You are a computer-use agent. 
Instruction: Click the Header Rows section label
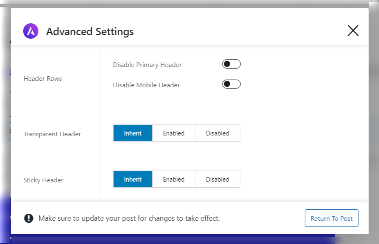coord(43,78)
